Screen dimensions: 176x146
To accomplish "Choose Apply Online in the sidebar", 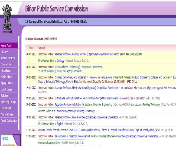I will (7, 83).
